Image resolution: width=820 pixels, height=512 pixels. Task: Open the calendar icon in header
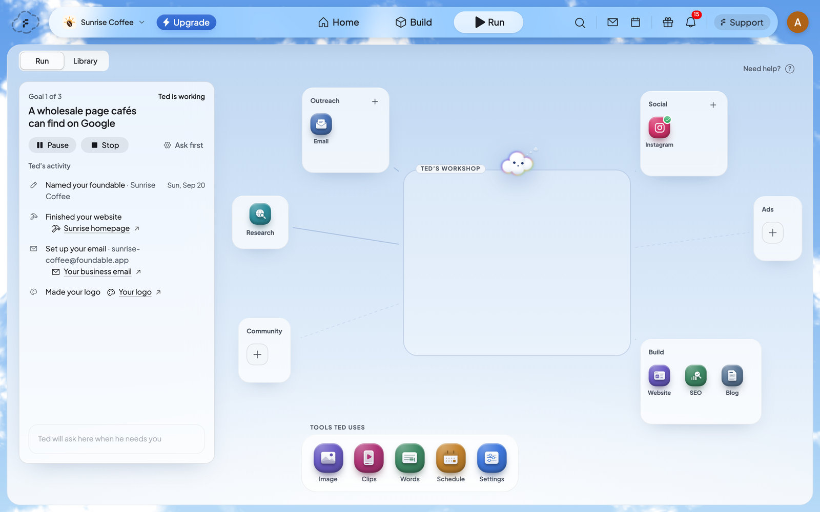pyautogui.click(x=635, y=23)
